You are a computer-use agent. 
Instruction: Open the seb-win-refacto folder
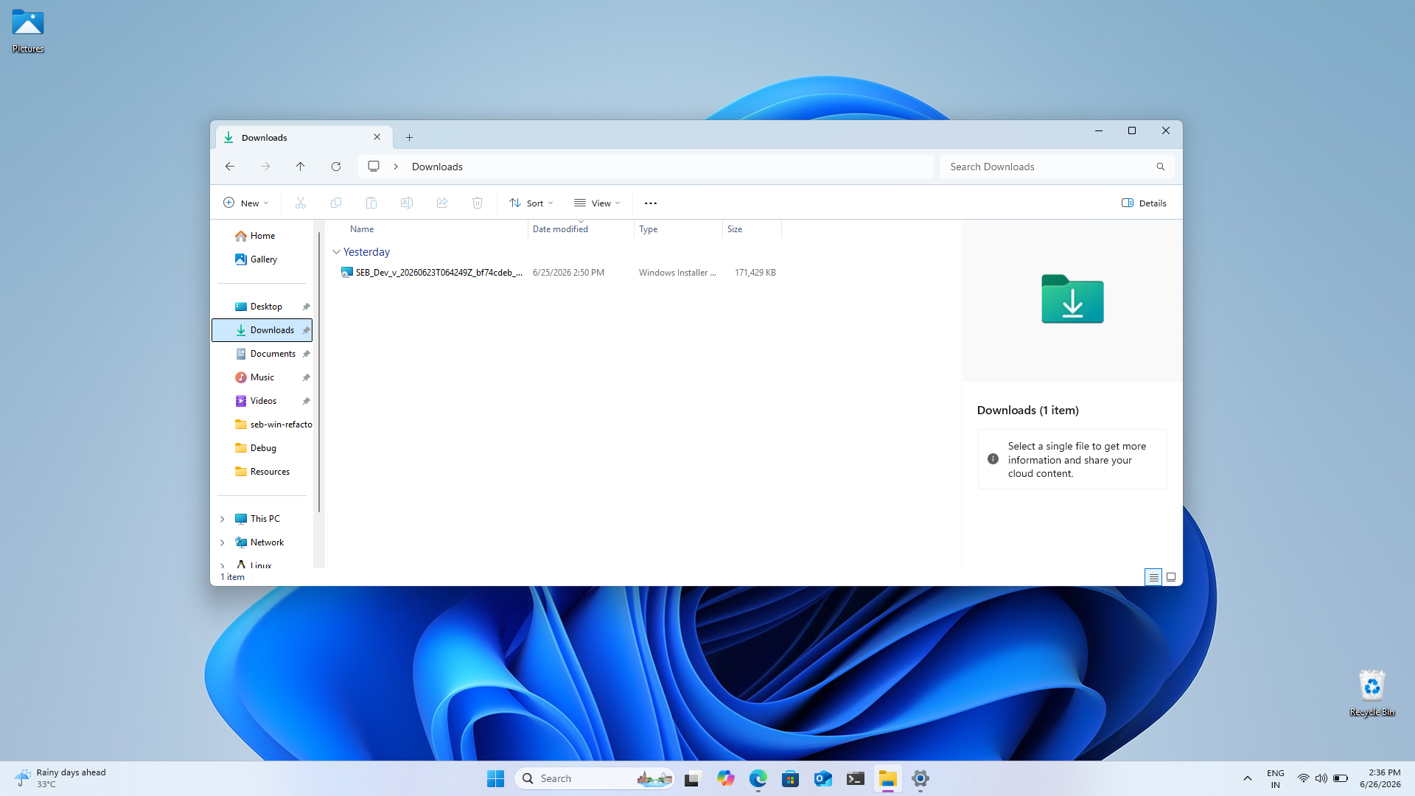pyautogui.click(x=273, y=425)
